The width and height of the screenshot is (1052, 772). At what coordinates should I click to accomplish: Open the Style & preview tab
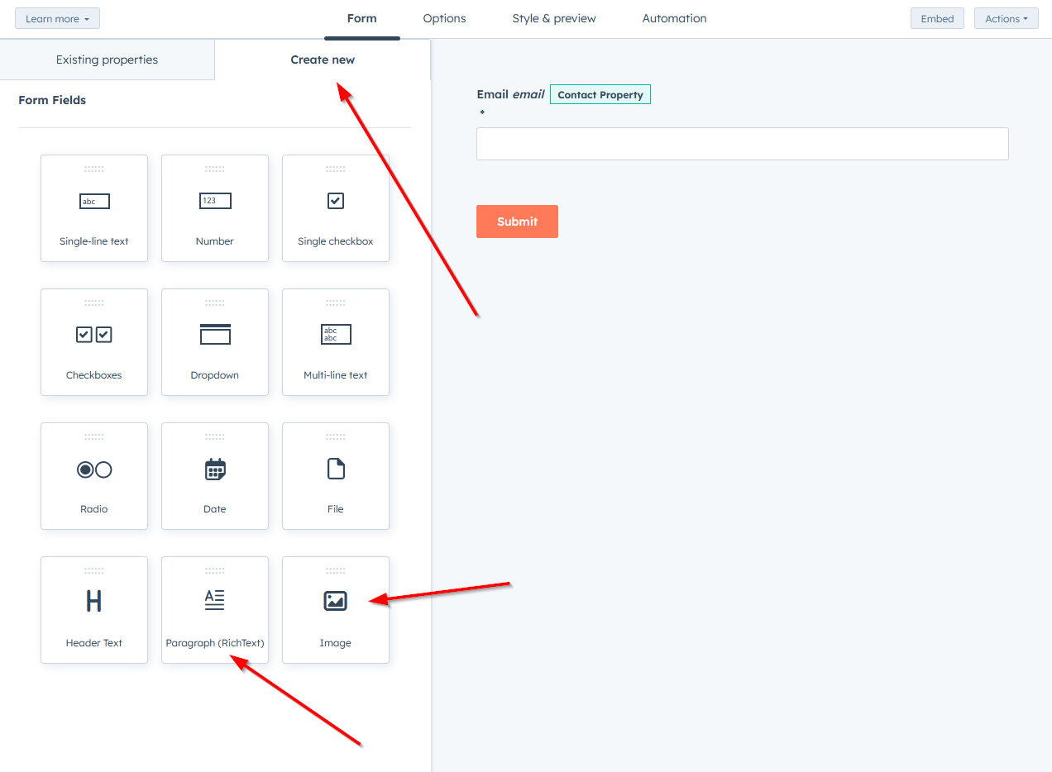point(553,17)
